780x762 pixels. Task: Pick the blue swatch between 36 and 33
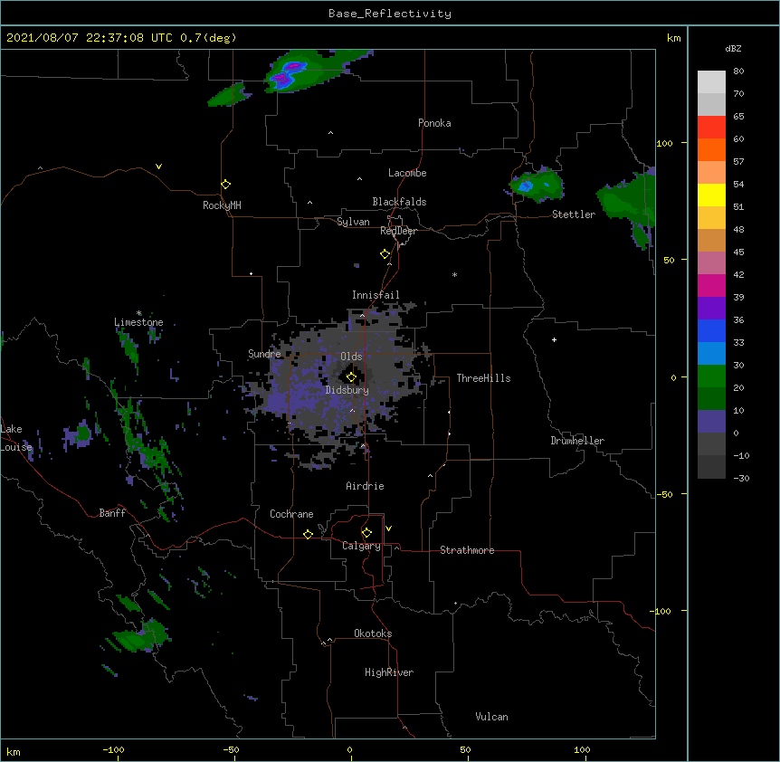(711, 330)
